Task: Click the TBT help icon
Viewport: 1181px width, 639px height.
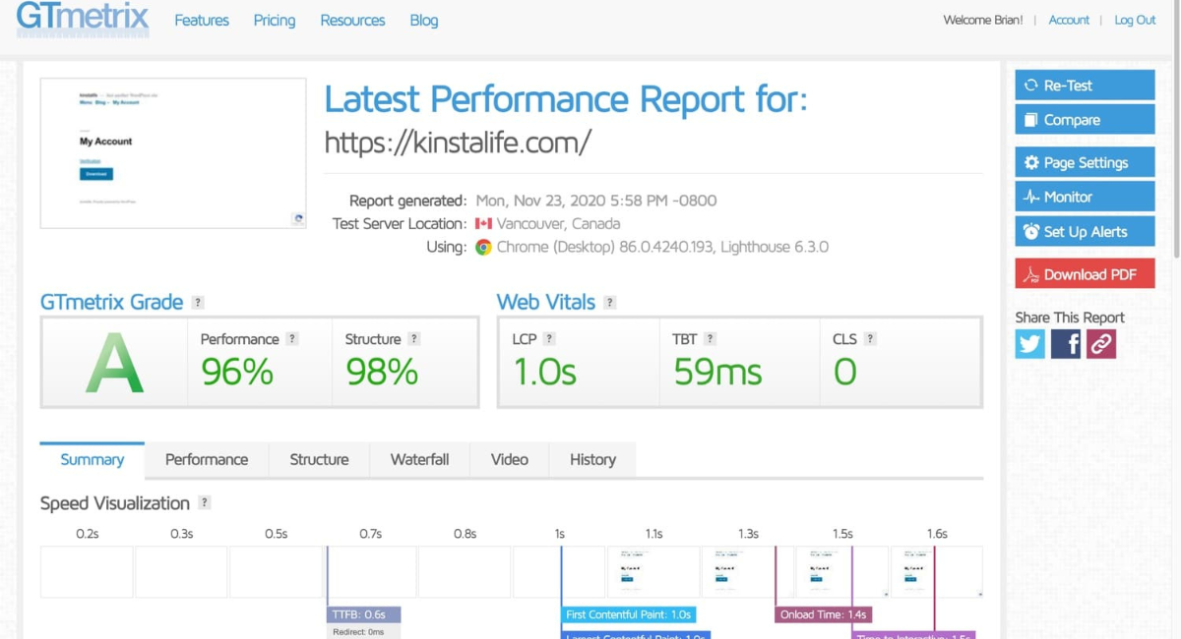Action: (x=710, y=338)
